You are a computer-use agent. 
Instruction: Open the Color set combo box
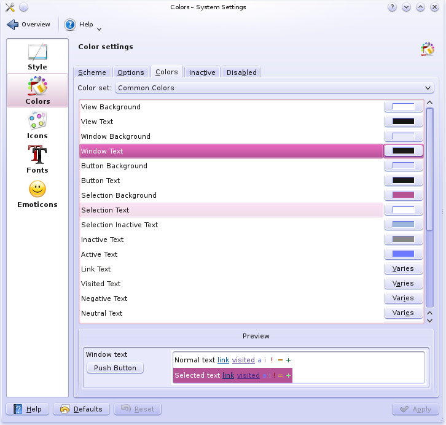[x=275, y=88]
